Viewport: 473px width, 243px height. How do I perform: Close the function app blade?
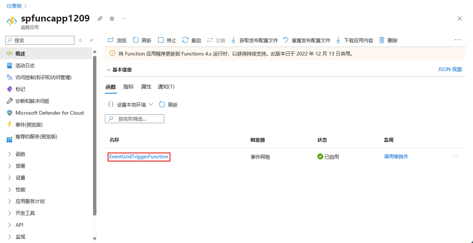[460, 18]
